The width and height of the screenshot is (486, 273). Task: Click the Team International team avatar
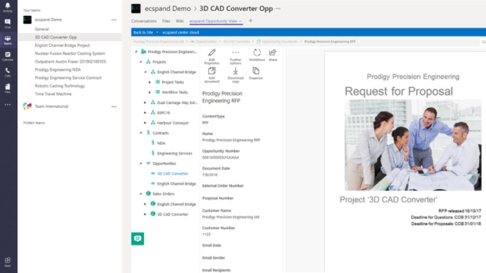27,106
